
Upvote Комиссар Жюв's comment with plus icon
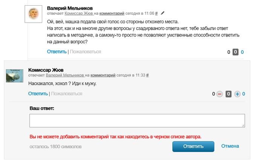tap(237, 94)
